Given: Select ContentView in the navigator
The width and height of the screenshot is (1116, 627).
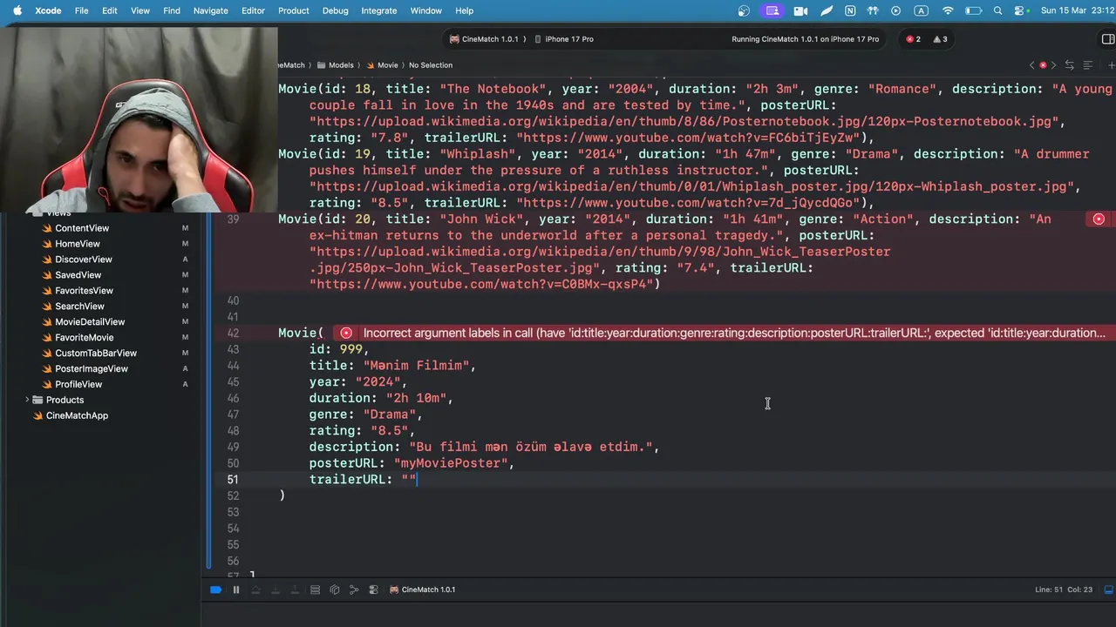Looking at the screenshot, I should tap(82, 228).
